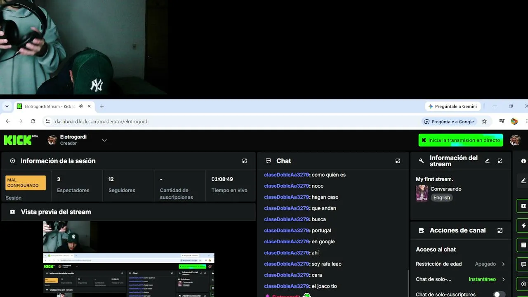This screenshot has height=297, width=528.
Task: Open the Chrome tab search dropdown
Action: 7,106
